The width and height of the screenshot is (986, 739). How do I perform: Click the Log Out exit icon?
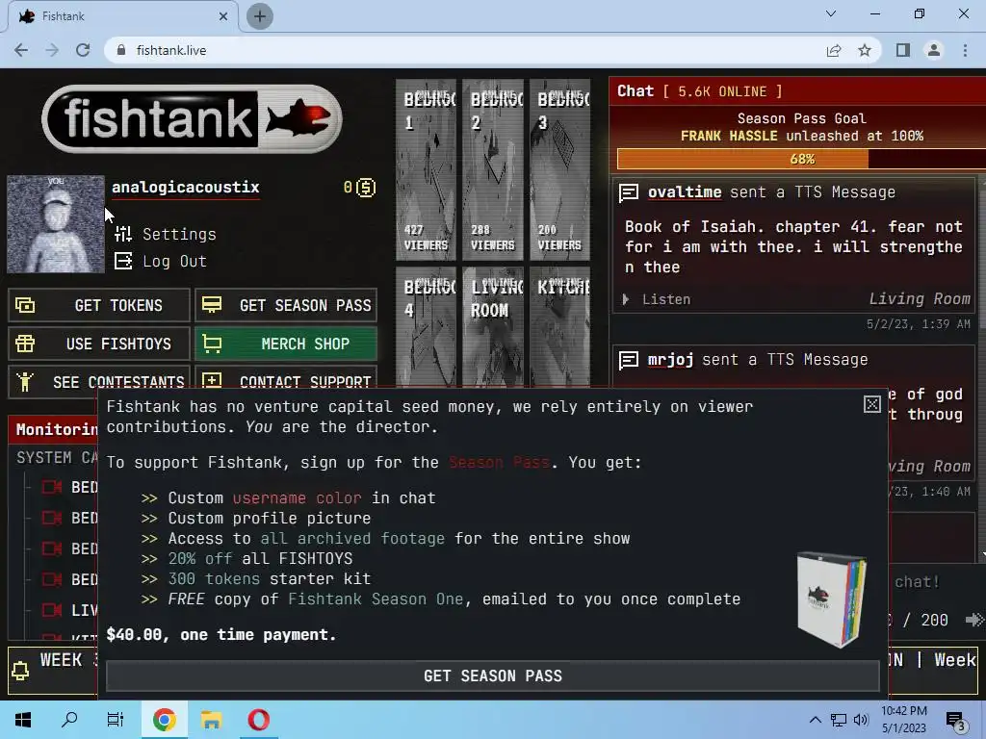click(123, 261)
